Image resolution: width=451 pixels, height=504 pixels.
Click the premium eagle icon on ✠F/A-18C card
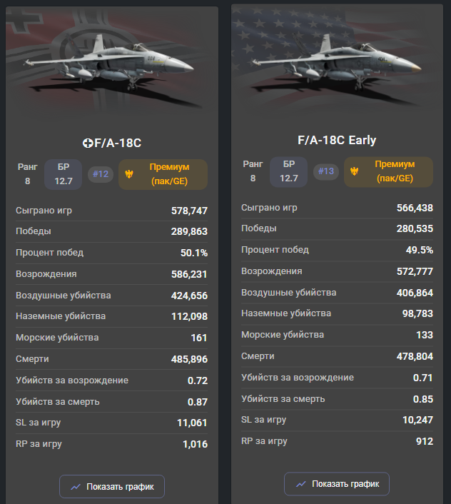tap(129, 174)
